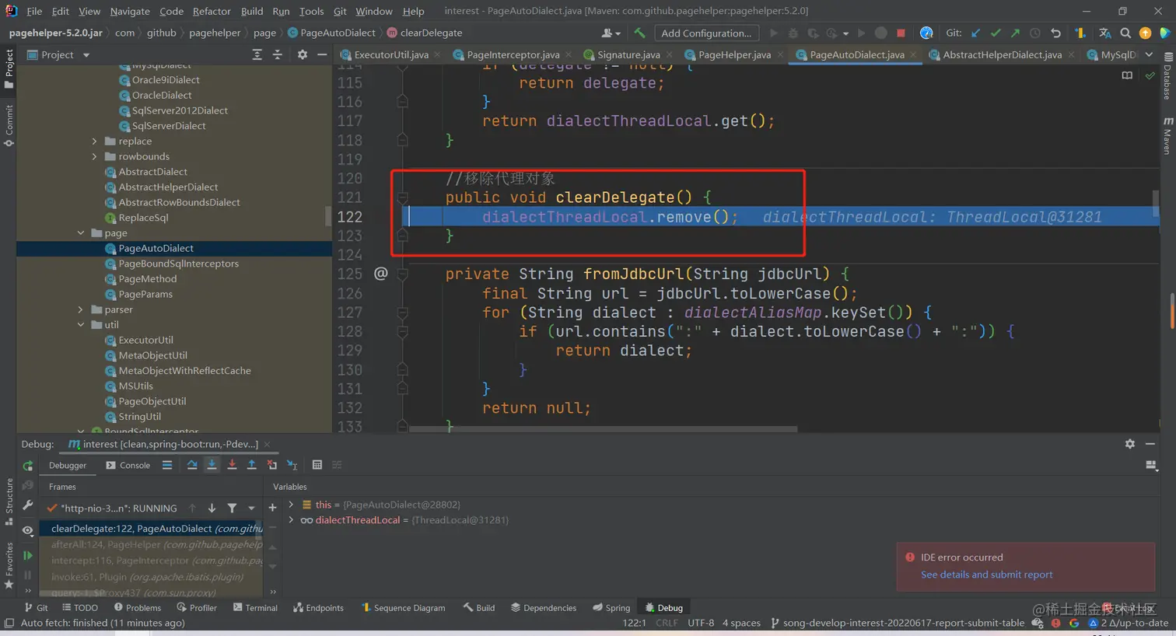Click Add Configuration button
The width and height of the screenshot is (1176, 636).
pyautogui.click(x=706, y=33)
